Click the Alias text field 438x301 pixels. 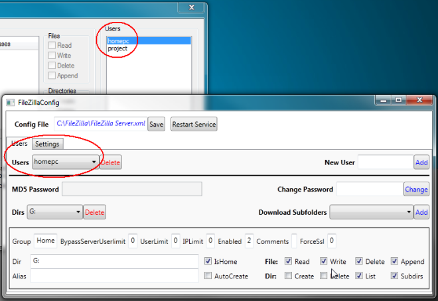115,276
